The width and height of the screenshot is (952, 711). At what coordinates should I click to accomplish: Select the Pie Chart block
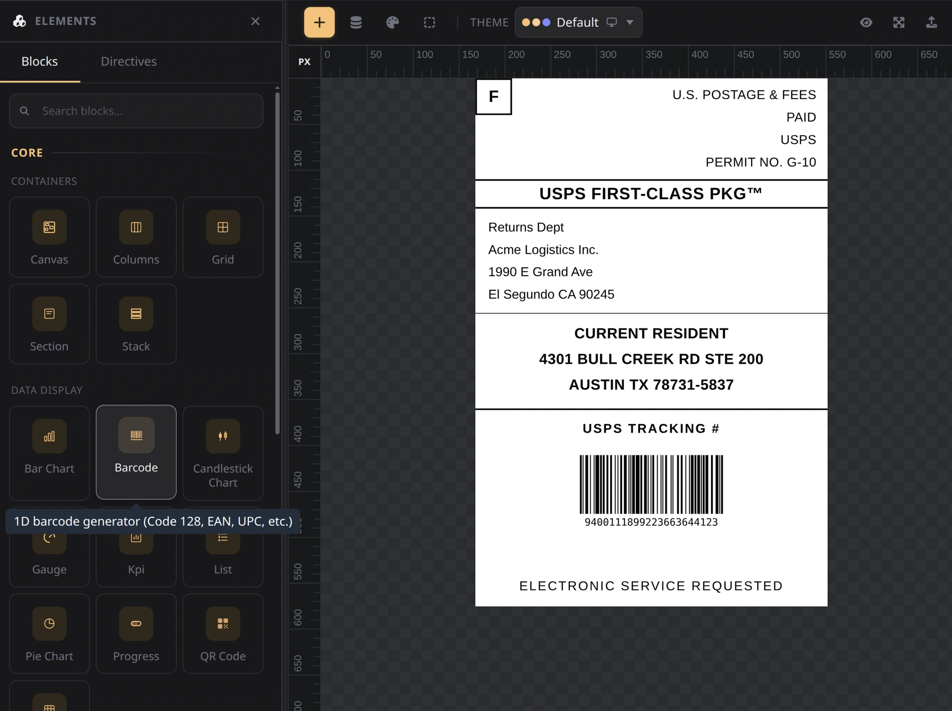[x=50, y=633]
